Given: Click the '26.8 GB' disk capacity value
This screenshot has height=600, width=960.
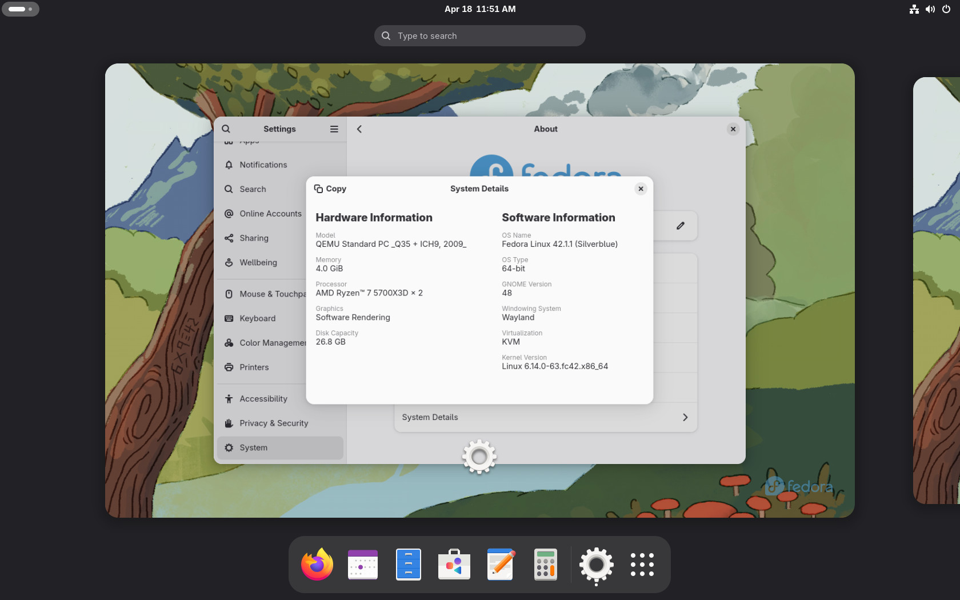Looking at the screenshot, I should [331, 342].
